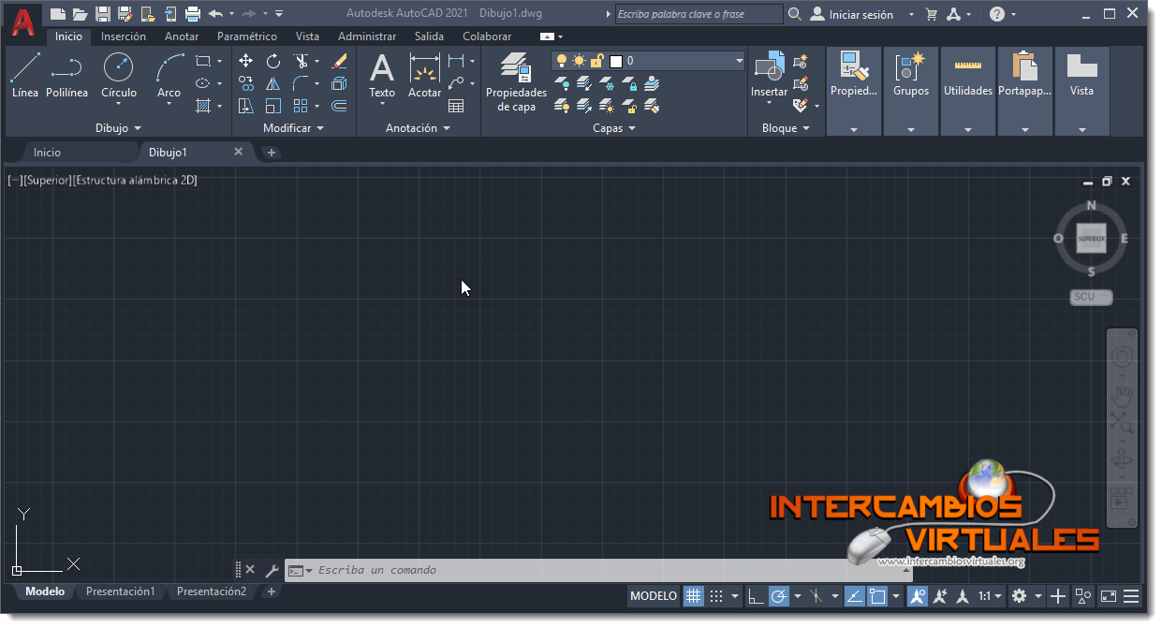Toggle the drawing grid display

(x=693, y=596)
